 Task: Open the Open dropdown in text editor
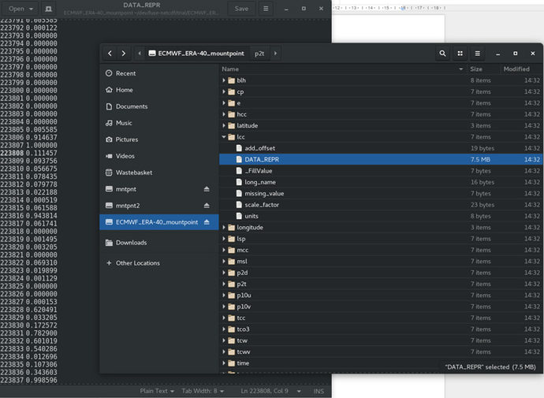pyautogui.click(x=20, y=9)
